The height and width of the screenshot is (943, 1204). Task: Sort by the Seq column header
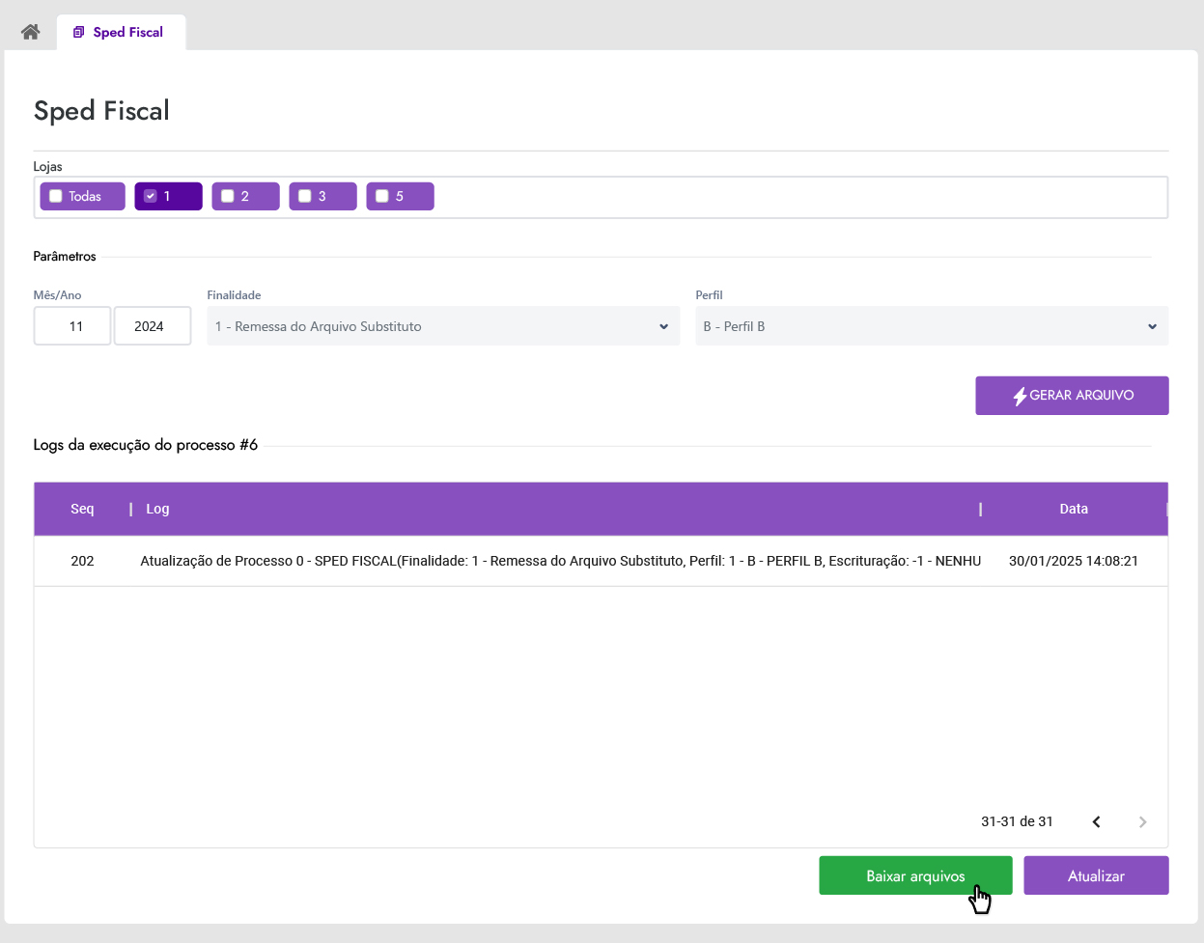(82, 509)
